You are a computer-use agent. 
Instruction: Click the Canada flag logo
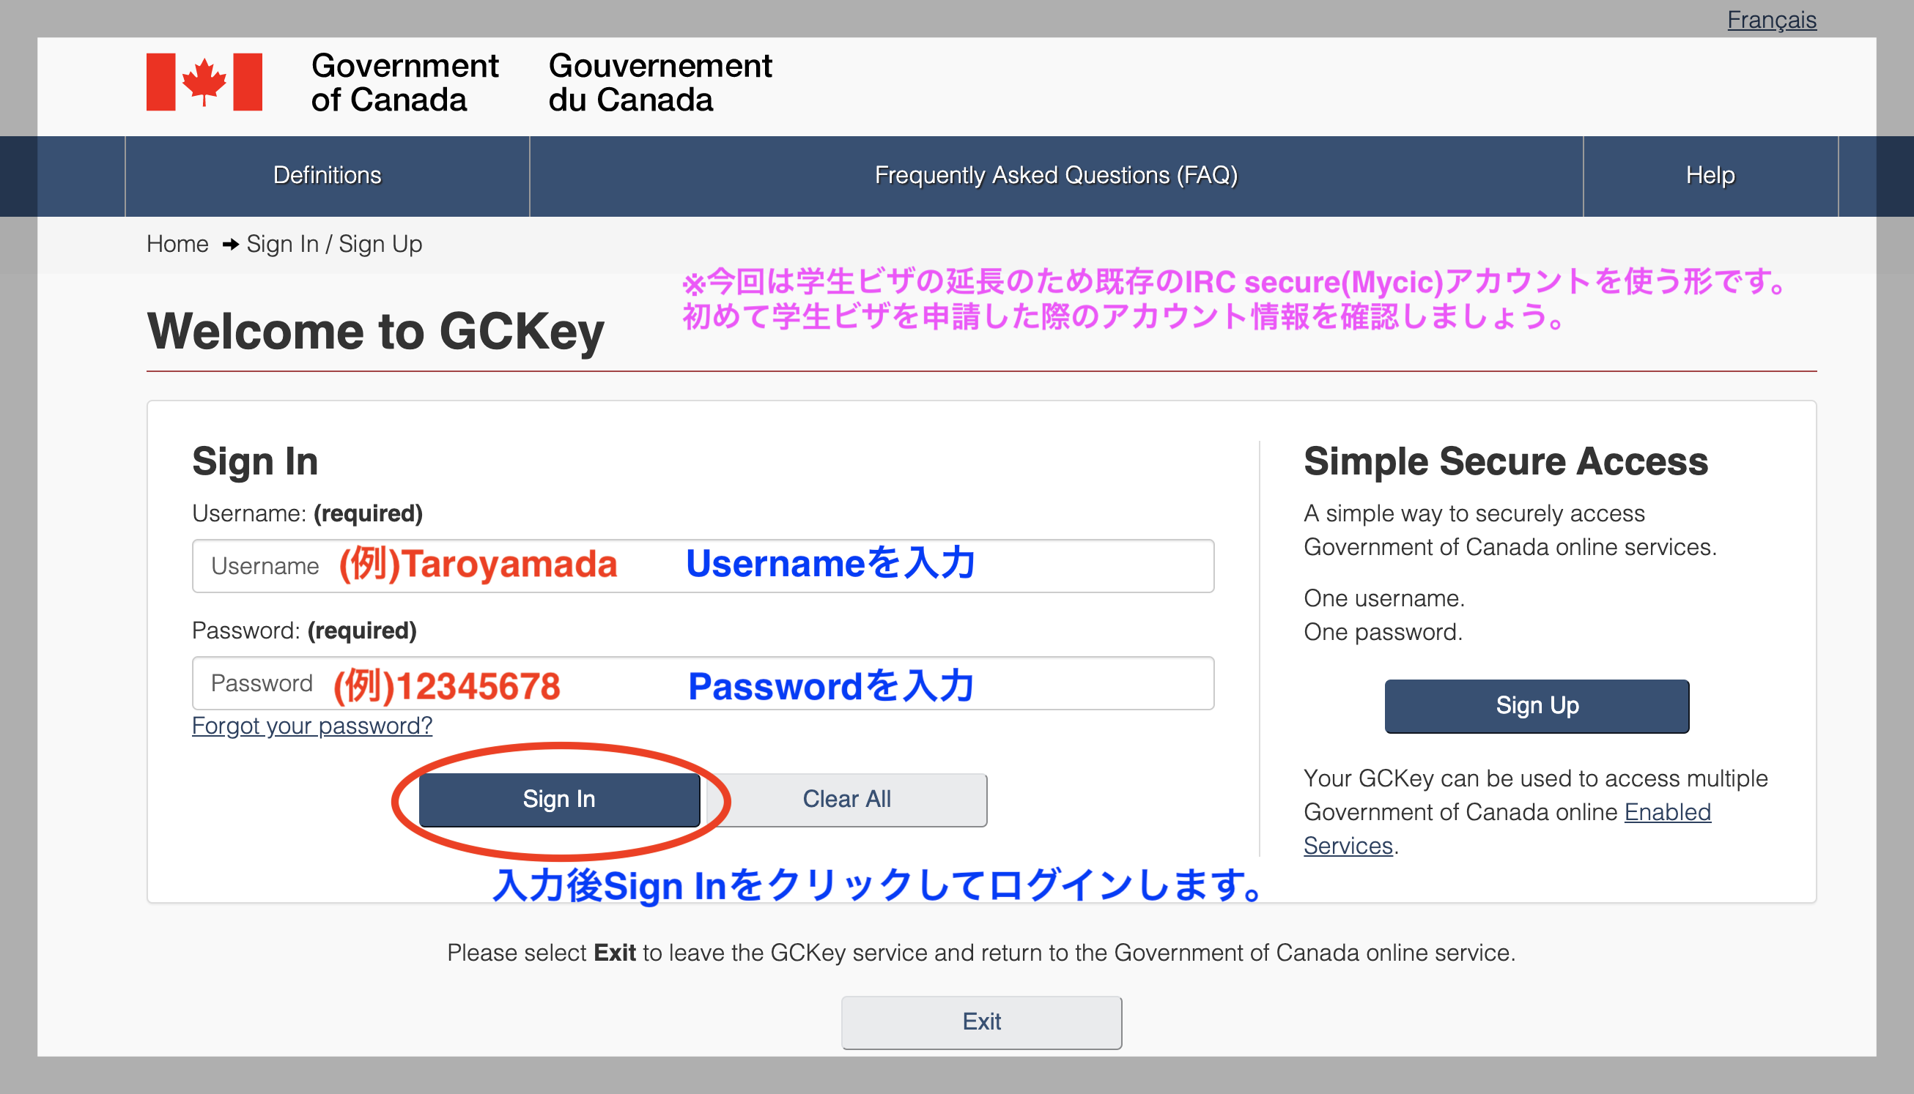204,82
